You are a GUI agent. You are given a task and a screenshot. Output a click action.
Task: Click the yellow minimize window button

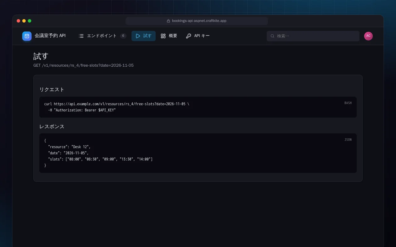tap(24, 21)
